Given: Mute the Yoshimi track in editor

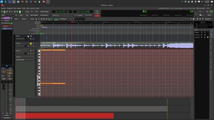Looking at the screenshot, I should pos(31,51).
